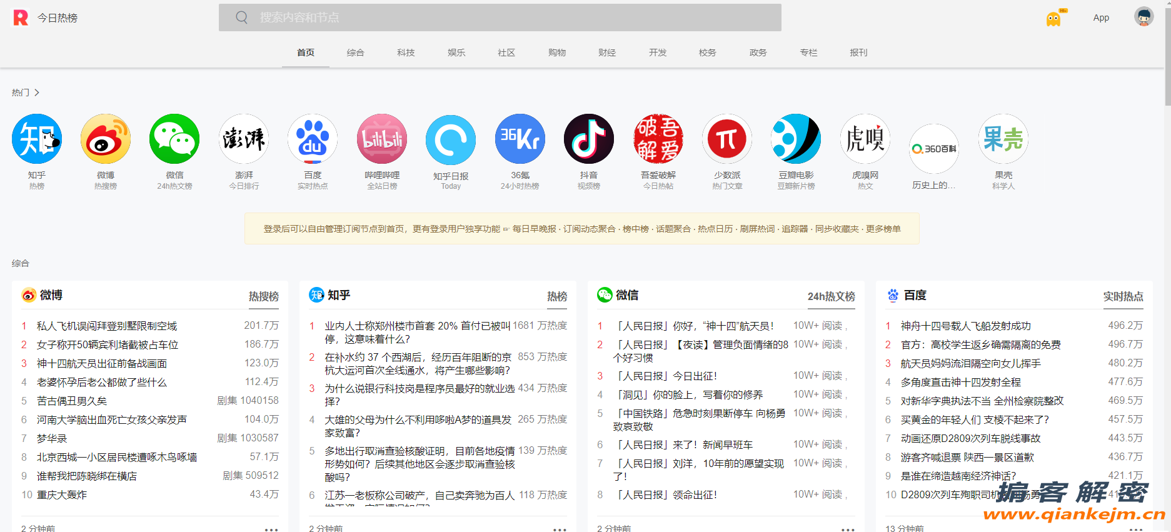Screen dimensions: 1171x532
Task: Open the 虎嗅网 热文 icon
Action: (x=865, y=139)
